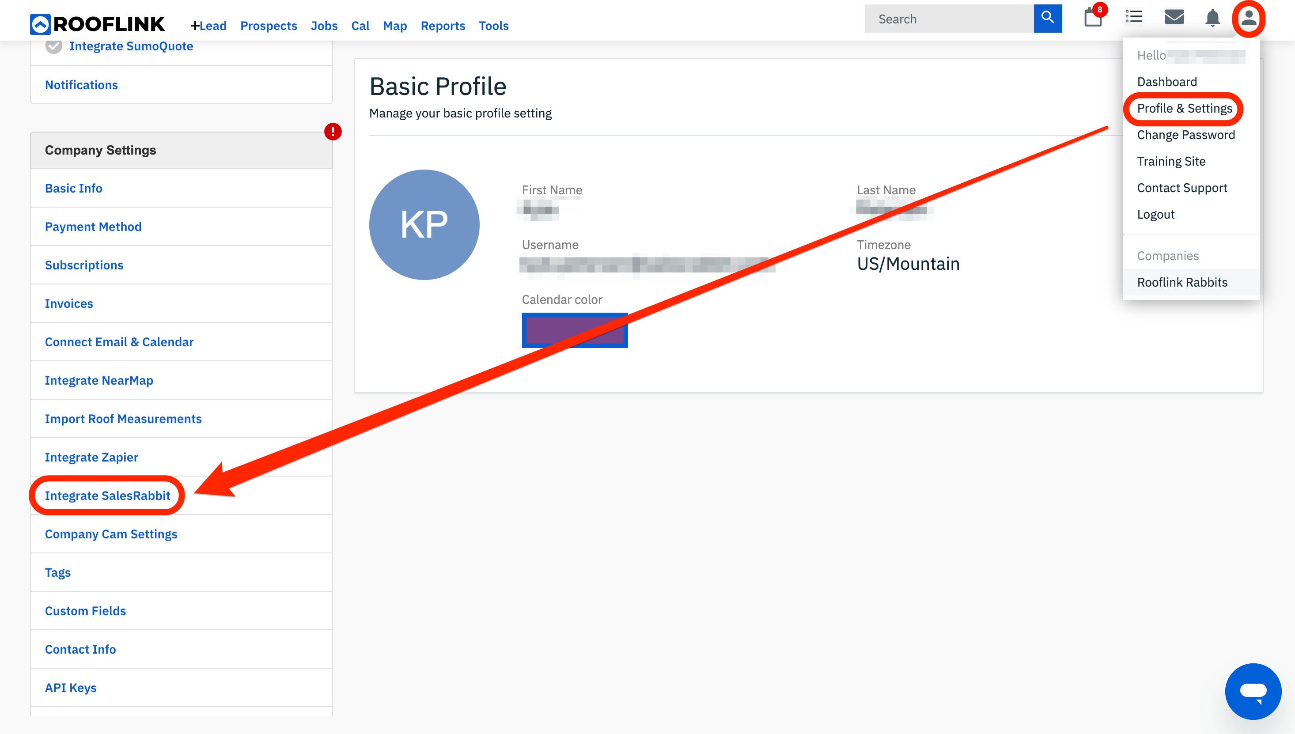1295x734 pixels.
Task: Open the Map nav item
Action: click(x=395, y=26)
